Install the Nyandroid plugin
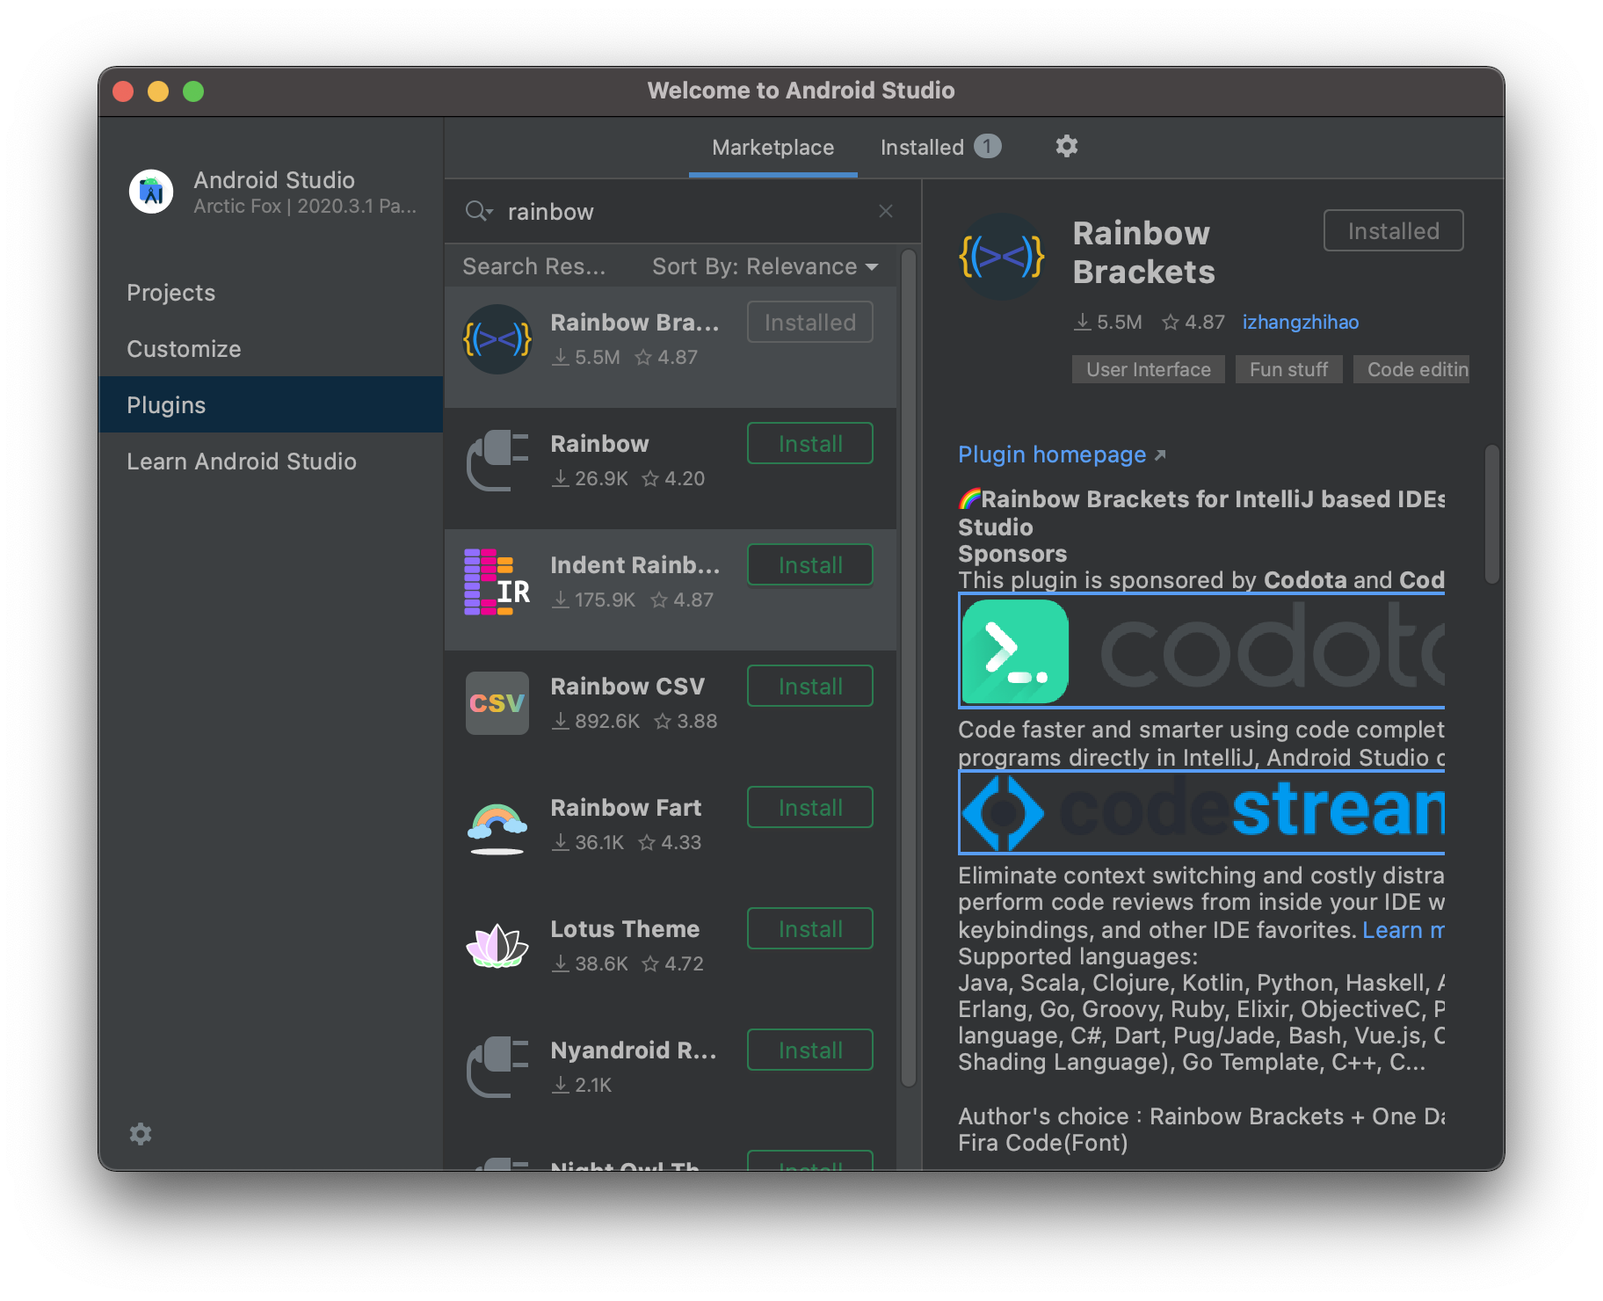 [x=810, y=1050]
